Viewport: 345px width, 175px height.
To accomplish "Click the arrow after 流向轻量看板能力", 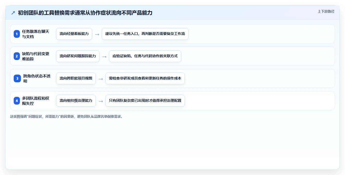I will point(97,34).
